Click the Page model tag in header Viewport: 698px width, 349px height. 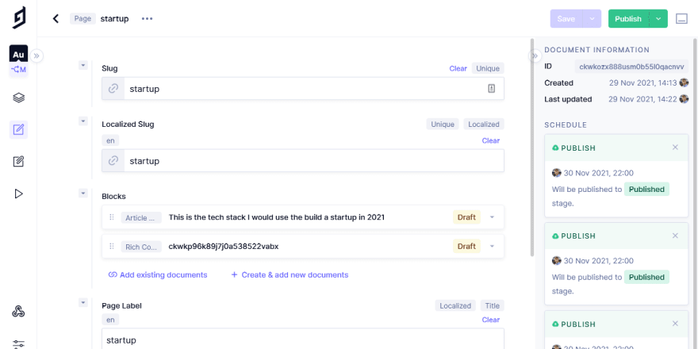82,19
